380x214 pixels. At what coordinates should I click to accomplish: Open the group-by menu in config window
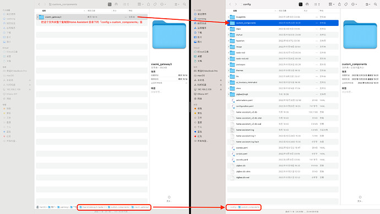[x=331, y=4]
